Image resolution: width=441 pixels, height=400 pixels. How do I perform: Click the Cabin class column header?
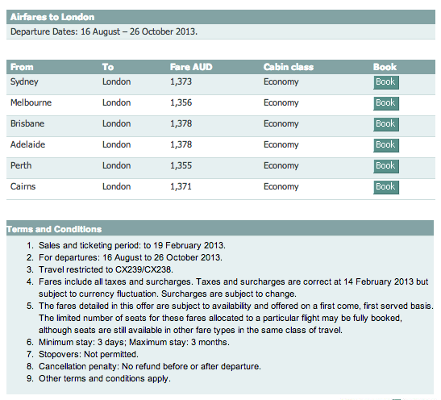[289, 67]
